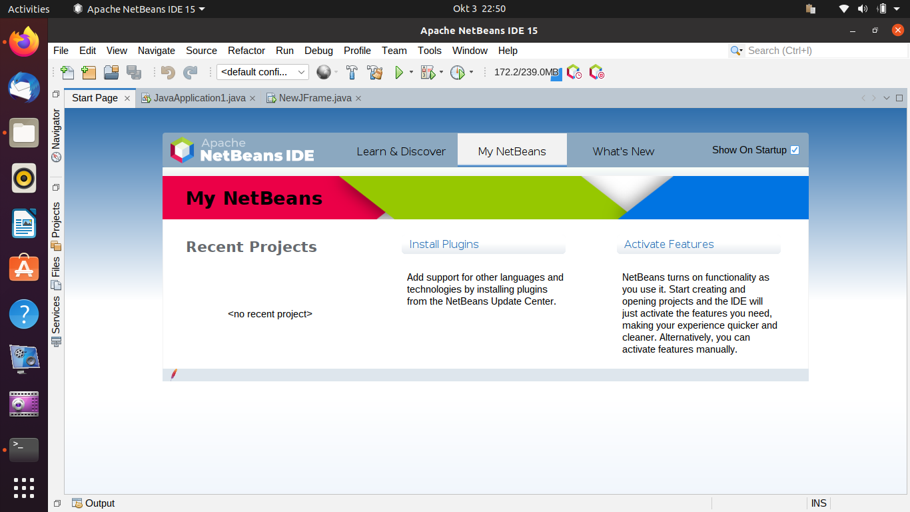Open the minimized Projects panel
This screenshot has height=512, width=910.
pos(56,226)
